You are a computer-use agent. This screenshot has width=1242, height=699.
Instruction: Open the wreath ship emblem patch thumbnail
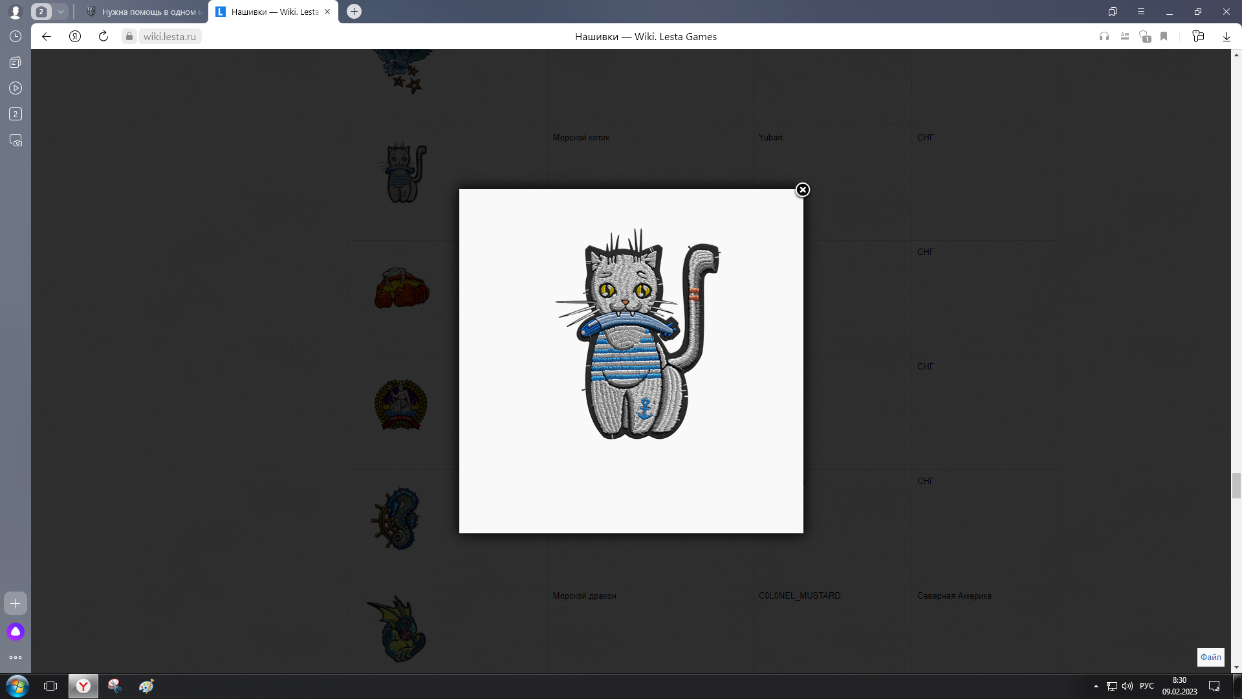point(401,405)
